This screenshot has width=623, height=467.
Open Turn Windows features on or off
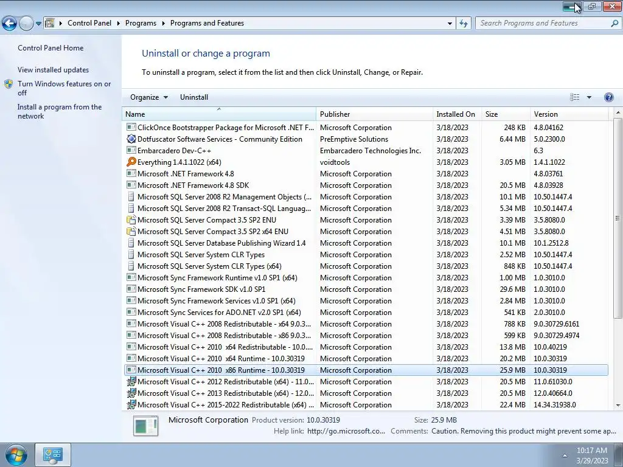tap(64, 88)
